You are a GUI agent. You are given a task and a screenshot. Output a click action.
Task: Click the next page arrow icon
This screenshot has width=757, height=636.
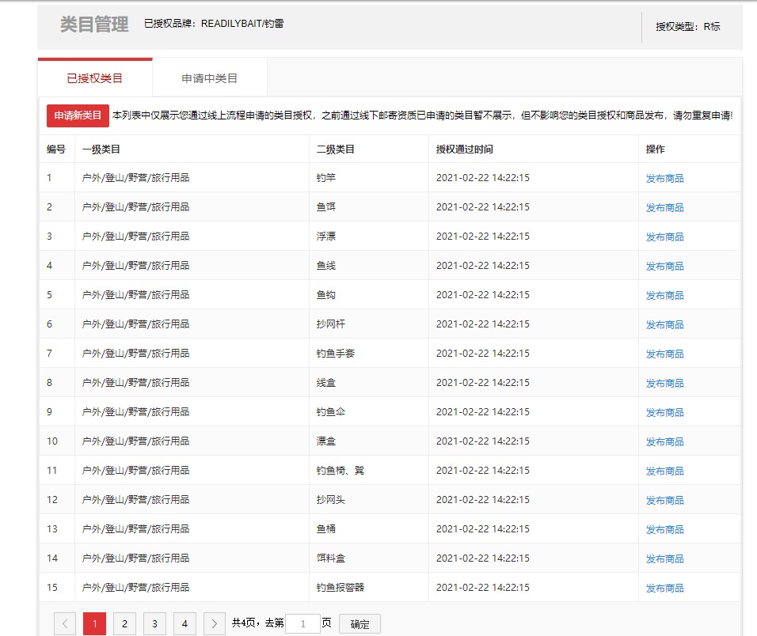click(x=215, y=624)
